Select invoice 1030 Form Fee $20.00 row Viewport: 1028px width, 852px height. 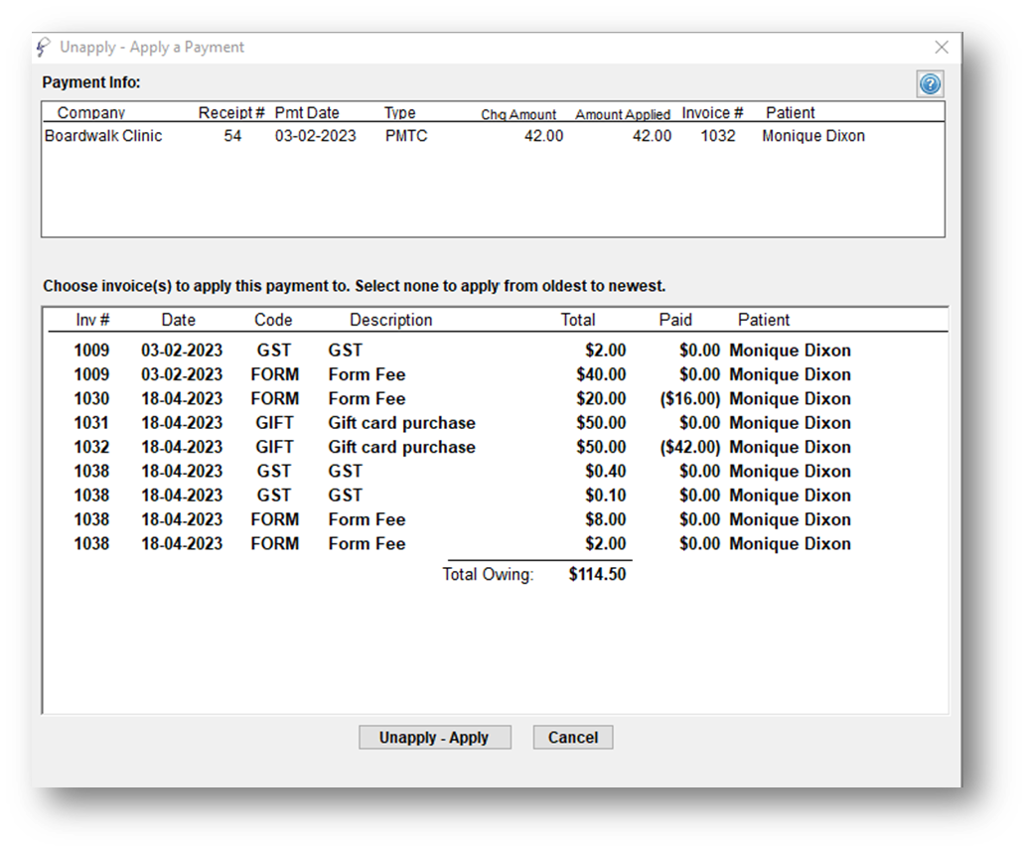[x=462, y=398]
